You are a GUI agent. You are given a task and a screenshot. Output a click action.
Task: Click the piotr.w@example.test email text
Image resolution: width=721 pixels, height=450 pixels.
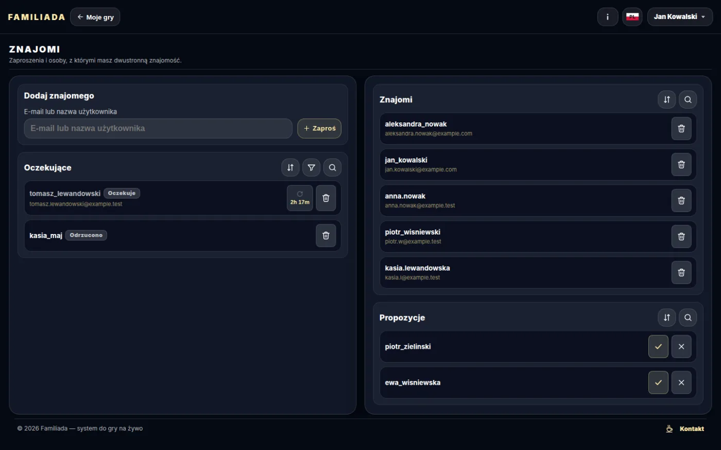(413, 242)
